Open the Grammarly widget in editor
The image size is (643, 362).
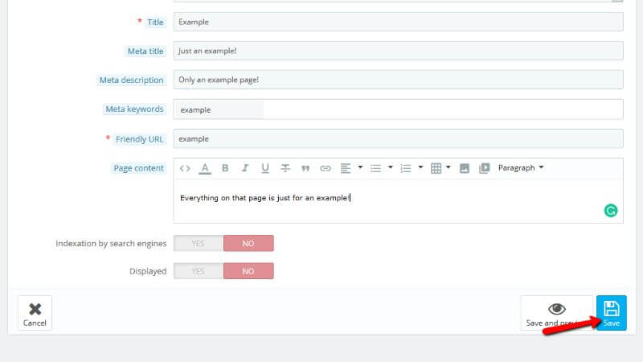point(611,211)
